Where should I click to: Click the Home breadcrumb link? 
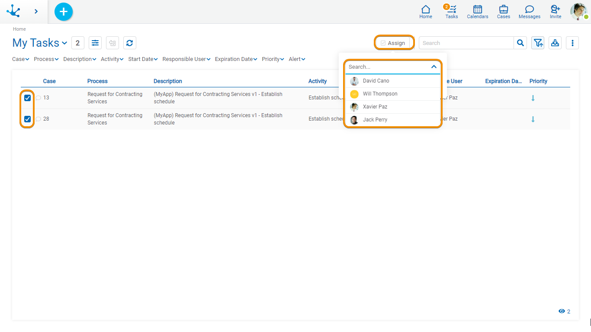pyautogui.click(x=19, y=29)
